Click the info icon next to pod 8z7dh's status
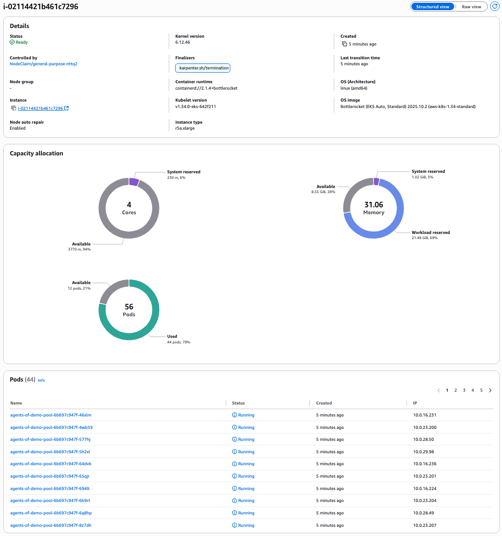The height and width of the screenshot is (536, 502). pyautogui.click(x=235, y=525)
